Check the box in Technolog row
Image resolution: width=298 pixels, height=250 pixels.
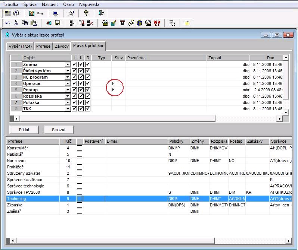pyautogui.click(x=80, y=199)
